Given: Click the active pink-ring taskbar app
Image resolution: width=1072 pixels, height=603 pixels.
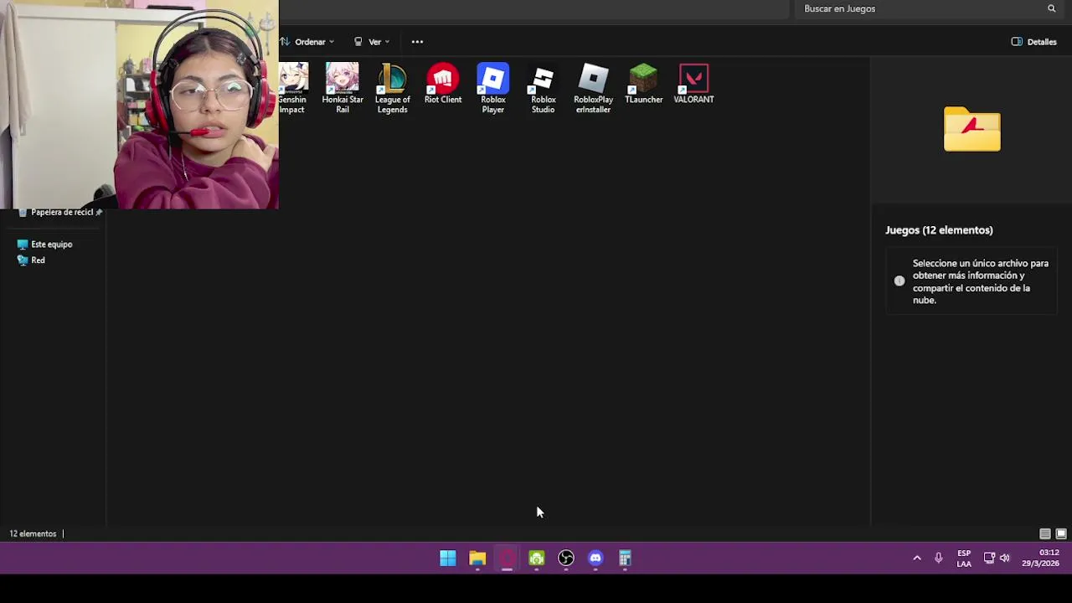Looking at the screenshot, I should [507, 559].
